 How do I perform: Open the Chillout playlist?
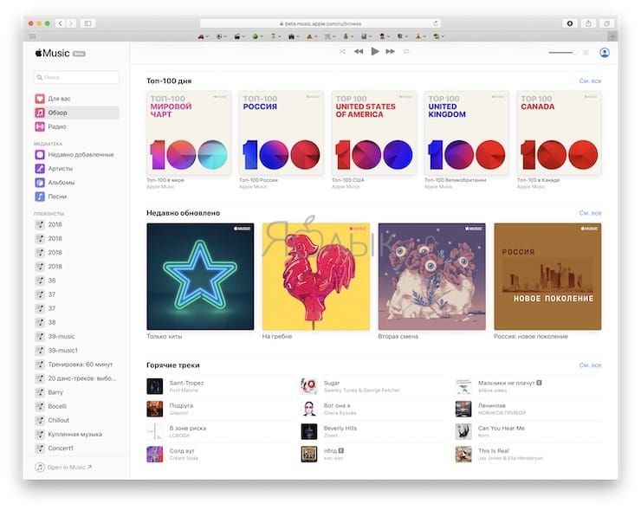point(76,420)
